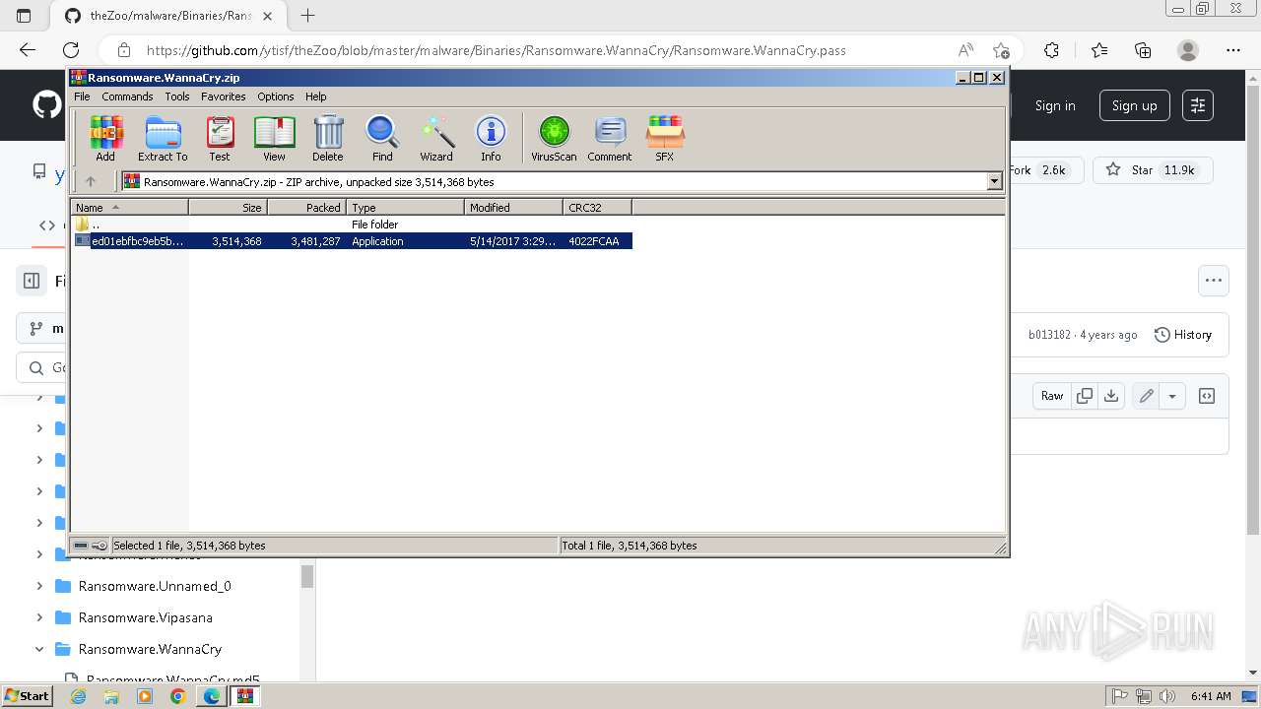Open browser read aloud icon
This screenshot has width=1261, height=709.
pos(965,50)
